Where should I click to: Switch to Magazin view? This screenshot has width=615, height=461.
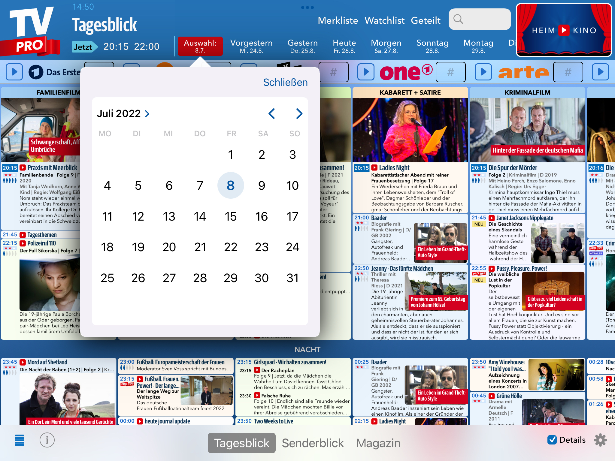378,443
